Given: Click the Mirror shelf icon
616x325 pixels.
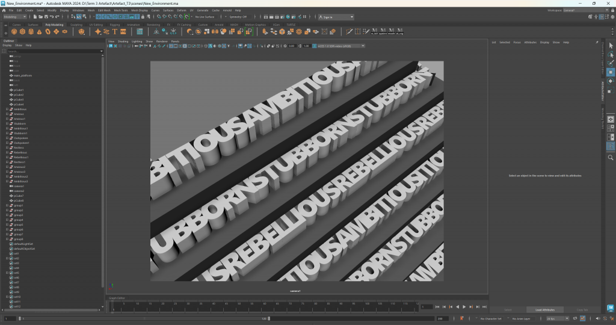Looking at the screenshot, I should tap(215, 31).
